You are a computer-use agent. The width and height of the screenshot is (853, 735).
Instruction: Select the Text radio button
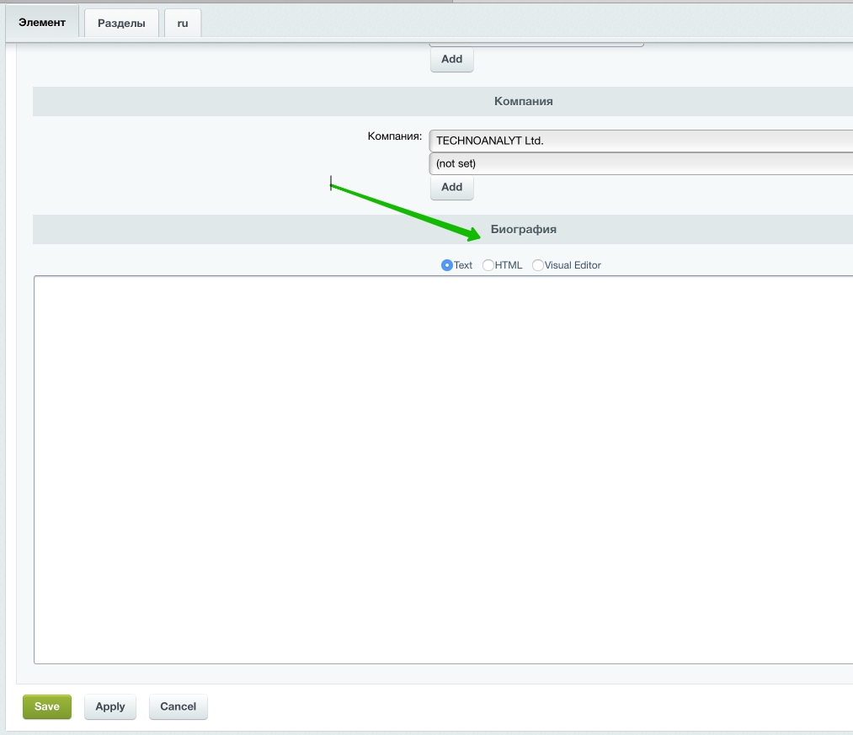[x=447, y=265]
